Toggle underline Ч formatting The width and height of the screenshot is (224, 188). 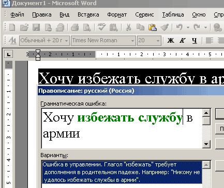pyautogui.click(x=195, y=41)
